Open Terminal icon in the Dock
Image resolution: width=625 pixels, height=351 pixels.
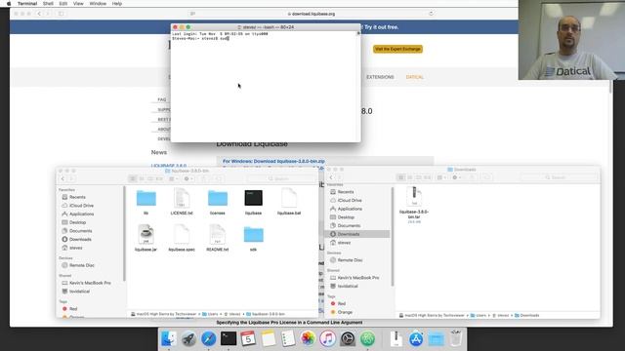pyautogui.click(x=229, y=338)
